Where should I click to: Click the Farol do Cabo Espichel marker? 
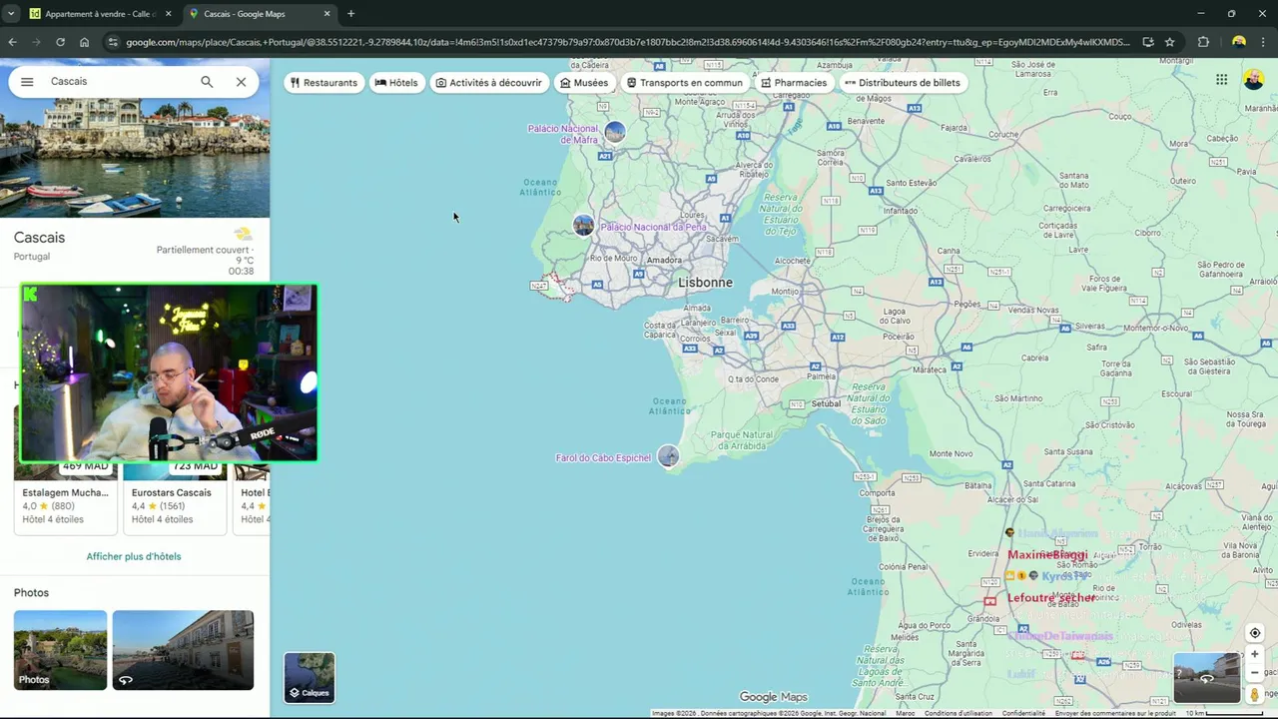pyautogui.click(x=668, y=456)
